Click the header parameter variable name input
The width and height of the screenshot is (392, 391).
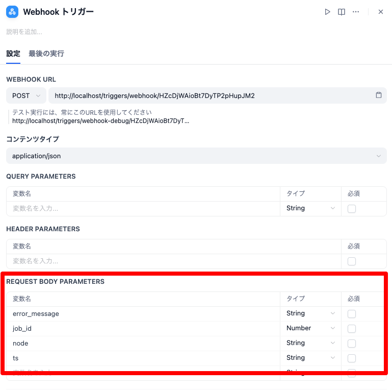point(174,261)
